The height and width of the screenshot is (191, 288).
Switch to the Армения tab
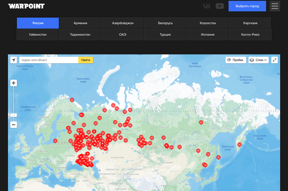coord(80,23)
